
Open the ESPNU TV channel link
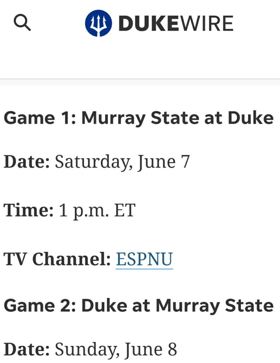click(x=144, y=259)
